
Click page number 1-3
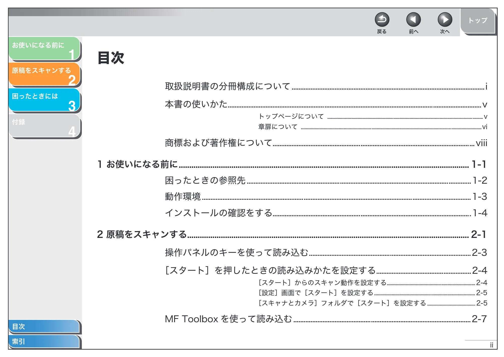480,197
